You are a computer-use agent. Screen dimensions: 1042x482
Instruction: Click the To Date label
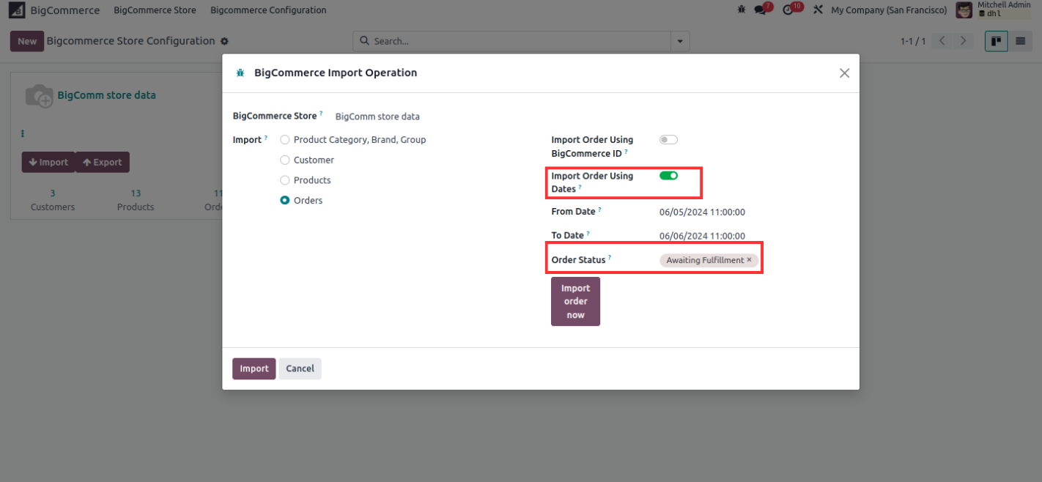(568, 235)
